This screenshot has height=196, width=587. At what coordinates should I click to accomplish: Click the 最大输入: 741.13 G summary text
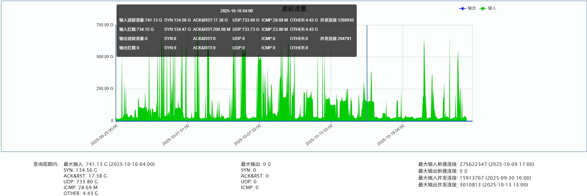click(x=109, y=164)
